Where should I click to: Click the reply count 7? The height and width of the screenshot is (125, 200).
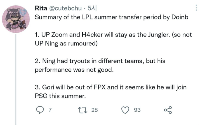click(x=49, y=110)
